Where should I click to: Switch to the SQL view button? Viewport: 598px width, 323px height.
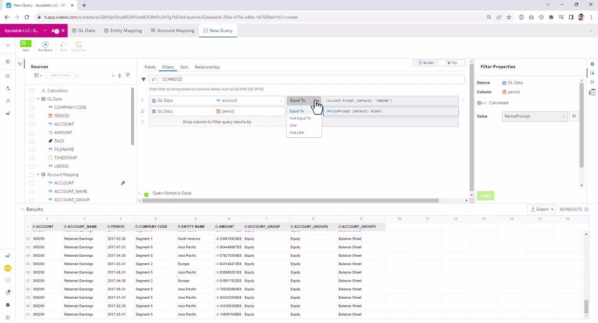point(452,63)
